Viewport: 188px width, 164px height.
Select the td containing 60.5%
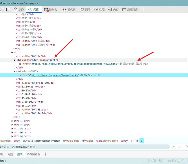coord(26,91)
